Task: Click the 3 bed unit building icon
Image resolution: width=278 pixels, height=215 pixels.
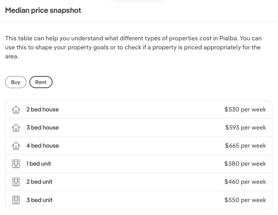Action: pyautogui.click(x=16, y=200)
